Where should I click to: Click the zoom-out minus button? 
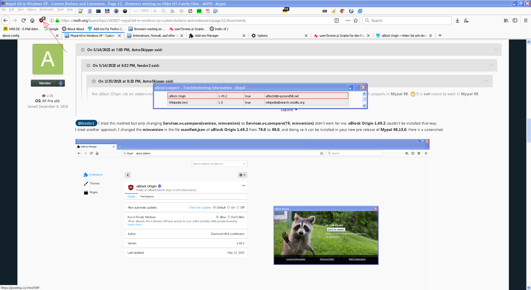(135, 11)
